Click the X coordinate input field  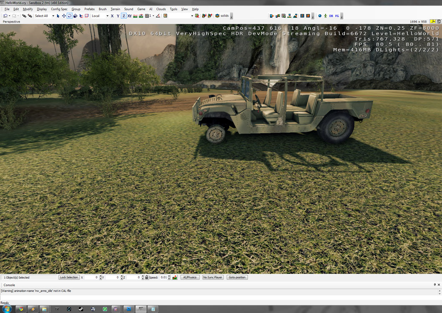(x=91, y=278)
